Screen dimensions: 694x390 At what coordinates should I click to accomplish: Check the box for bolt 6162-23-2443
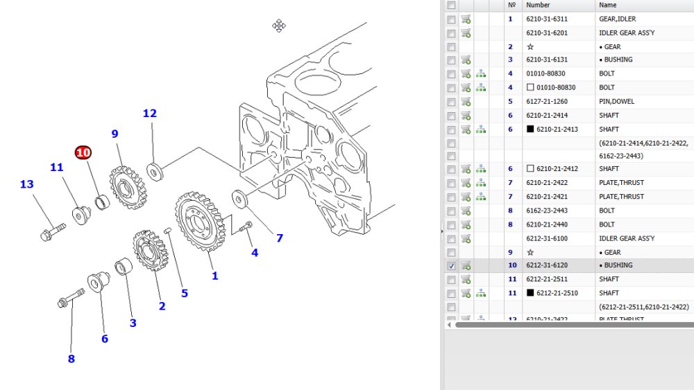coord(451,211)
